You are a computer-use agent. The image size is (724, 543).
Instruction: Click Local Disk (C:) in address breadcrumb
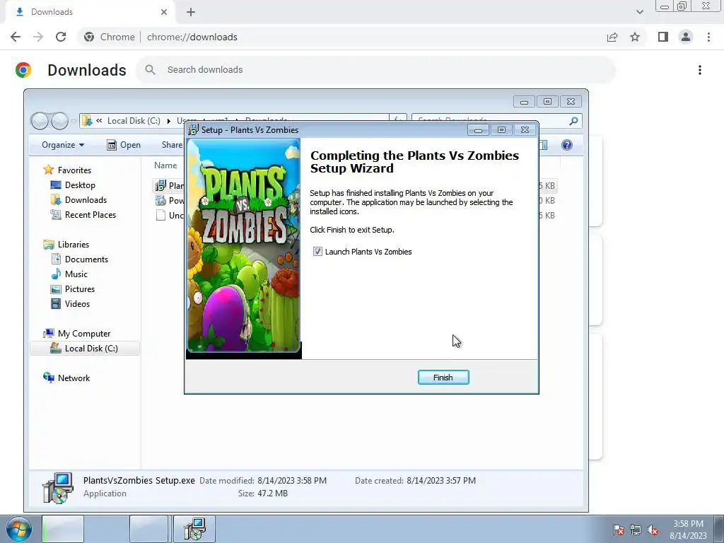click(134, 121)
